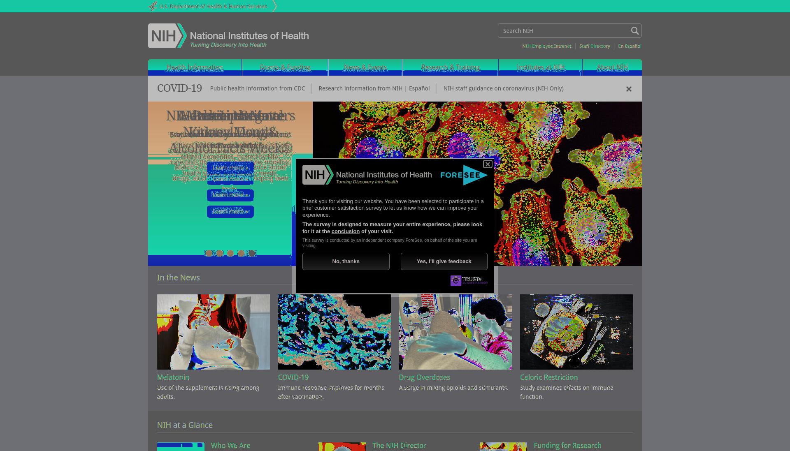Image resolution: width=790 pixels, height=451 pixels.
Task: Open the Grants & Funding menu
Action: point(285,67)
